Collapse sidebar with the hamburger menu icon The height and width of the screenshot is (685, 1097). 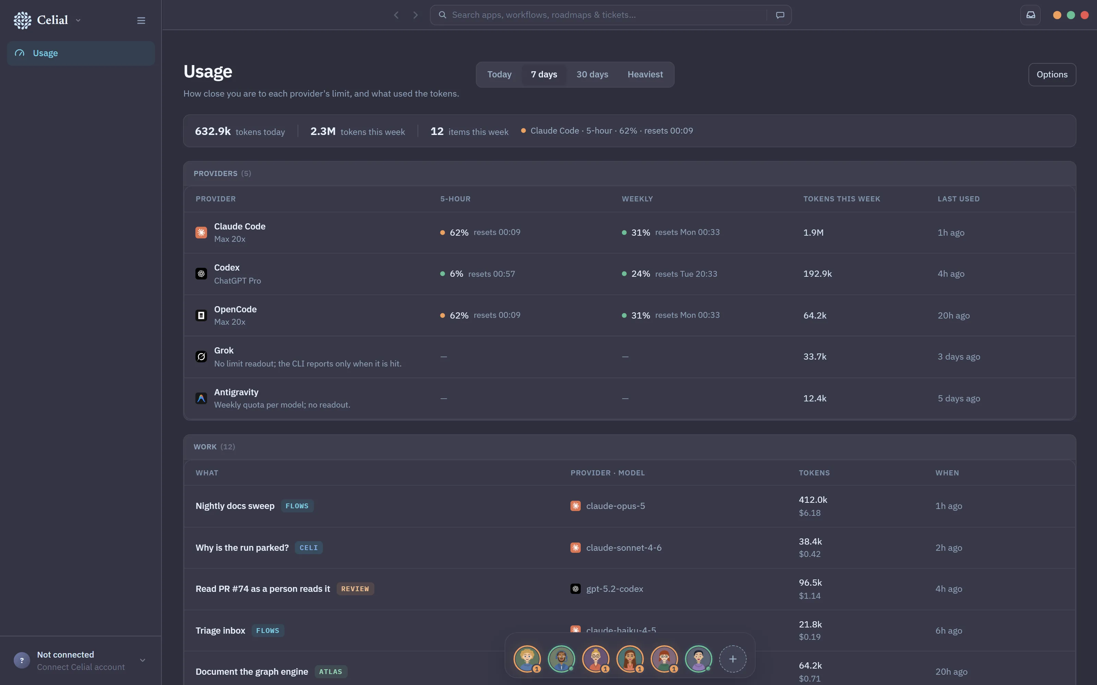(141, 21)
